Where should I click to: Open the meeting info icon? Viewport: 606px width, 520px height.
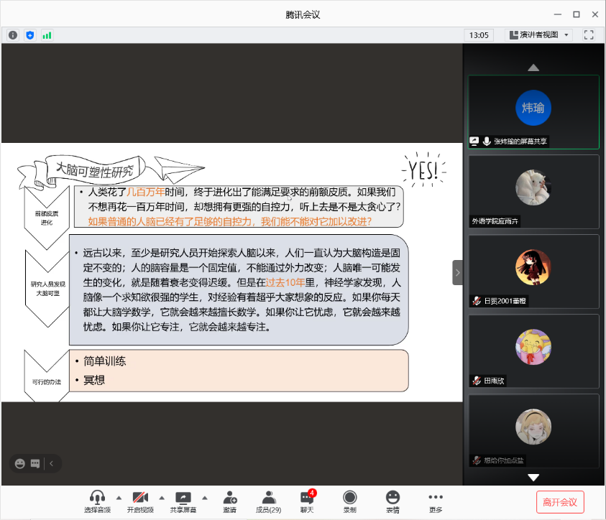coord(13,34)
